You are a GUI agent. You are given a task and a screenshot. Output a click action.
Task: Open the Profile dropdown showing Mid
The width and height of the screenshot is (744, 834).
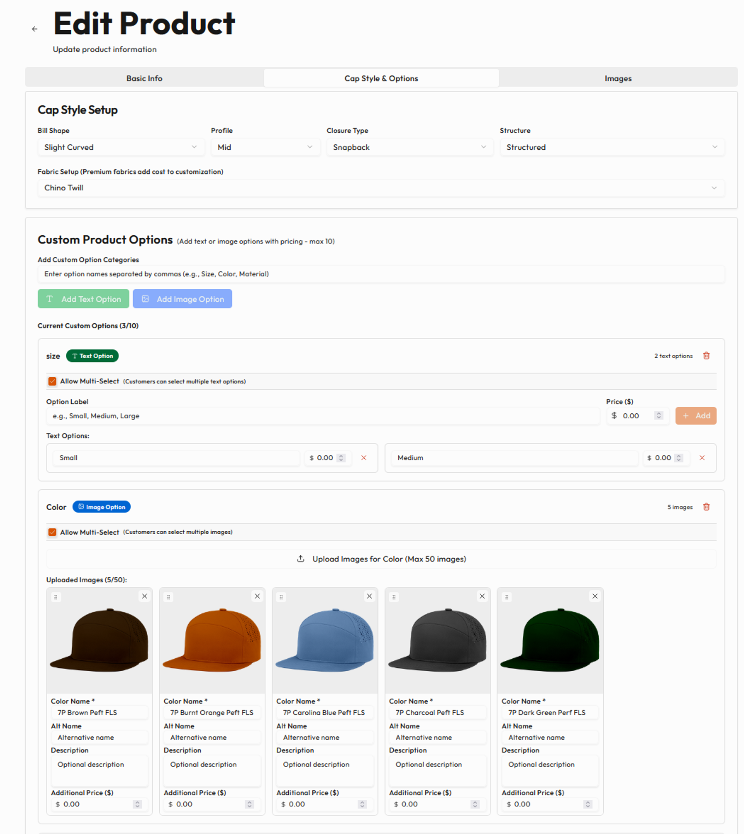266,147
